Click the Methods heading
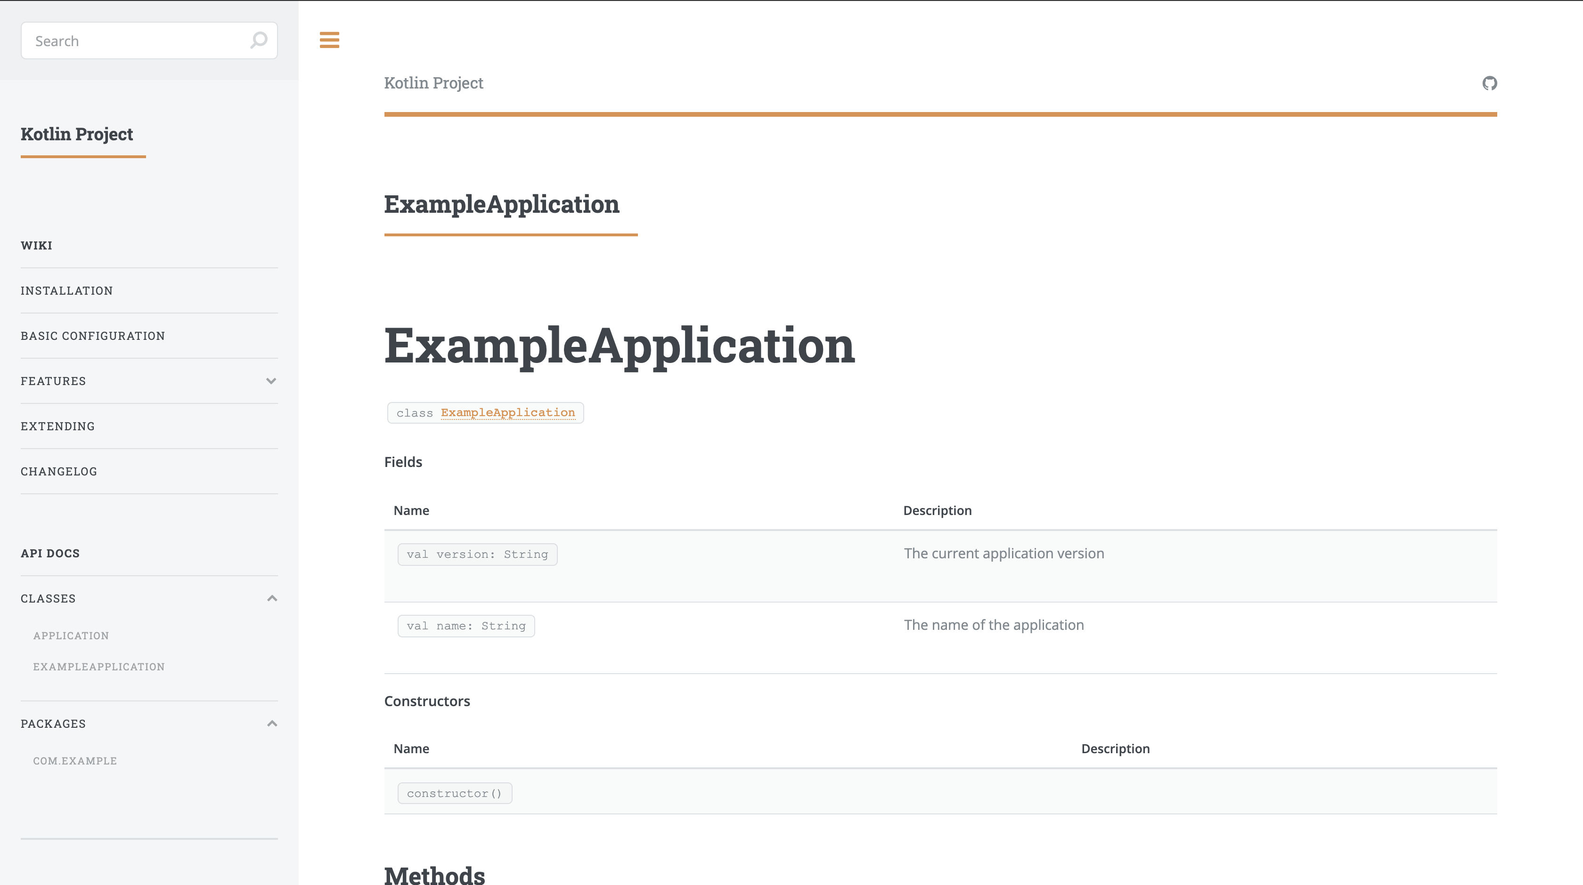Screen dimensions: 1583x885 pyautogui.click(x=434, y=875)
